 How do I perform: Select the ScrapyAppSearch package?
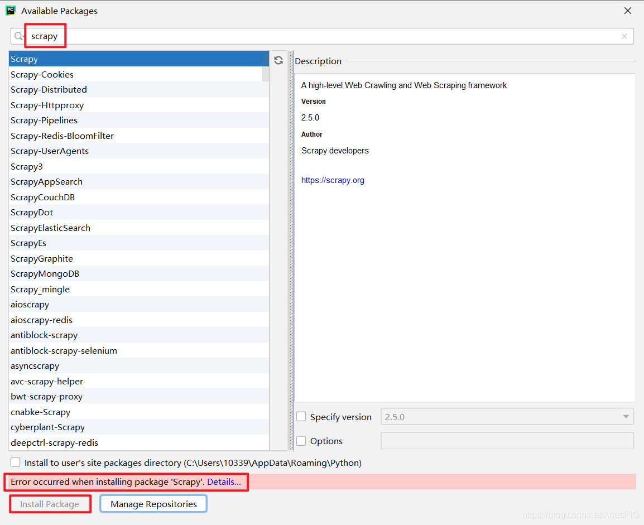point(139,181)
